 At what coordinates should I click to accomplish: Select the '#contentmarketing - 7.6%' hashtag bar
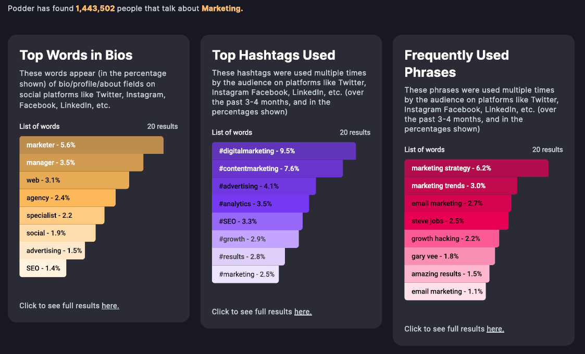[277, 169]
